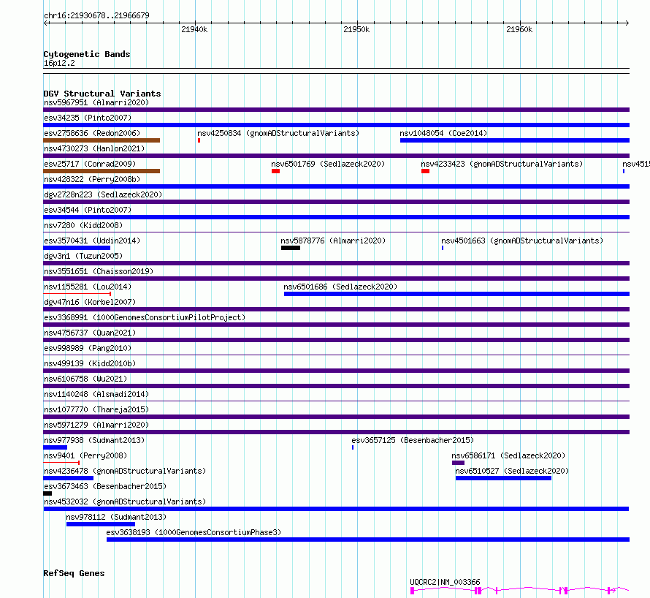The height and width of the screenshot is (598, 650).
Task: Click the dgv2728n223 (Sedlazeck2020) label
Action: tap(103, 194)
